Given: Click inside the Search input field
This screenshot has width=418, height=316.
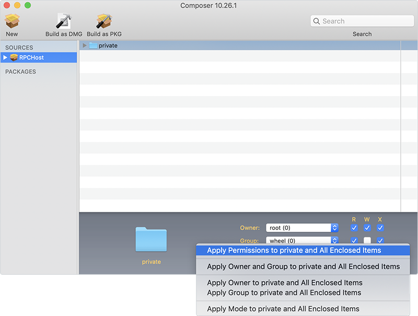Looking at the screenshot, I should (x=366, y=21).
